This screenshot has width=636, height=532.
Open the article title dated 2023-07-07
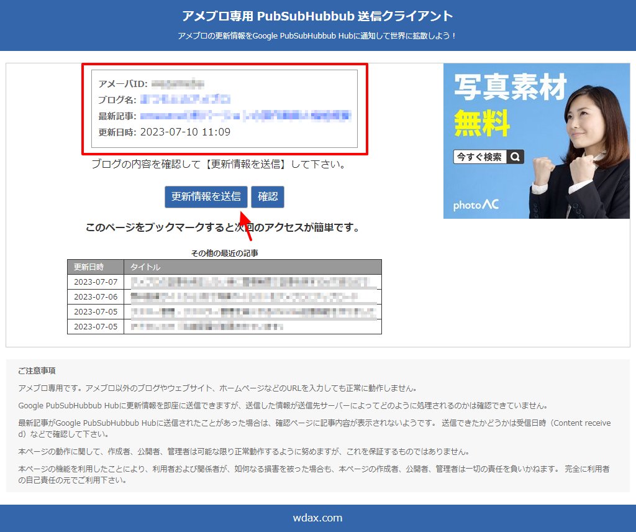tap(252, 282)
